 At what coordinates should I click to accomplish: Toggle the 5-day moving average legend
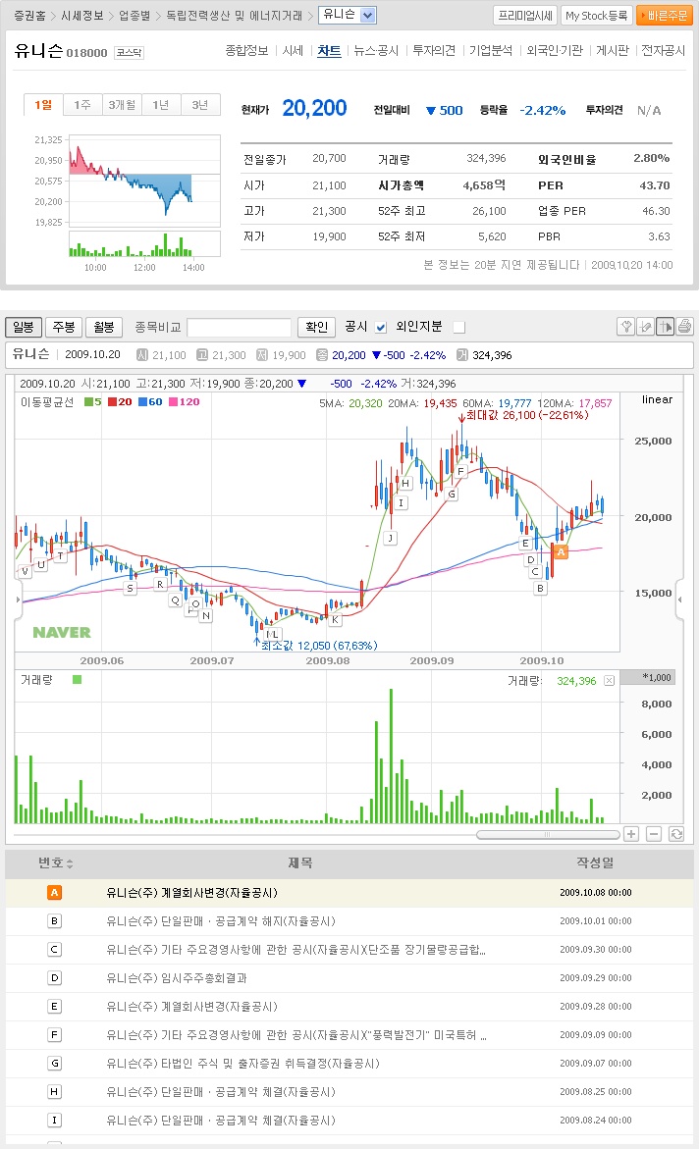[93, 401]
